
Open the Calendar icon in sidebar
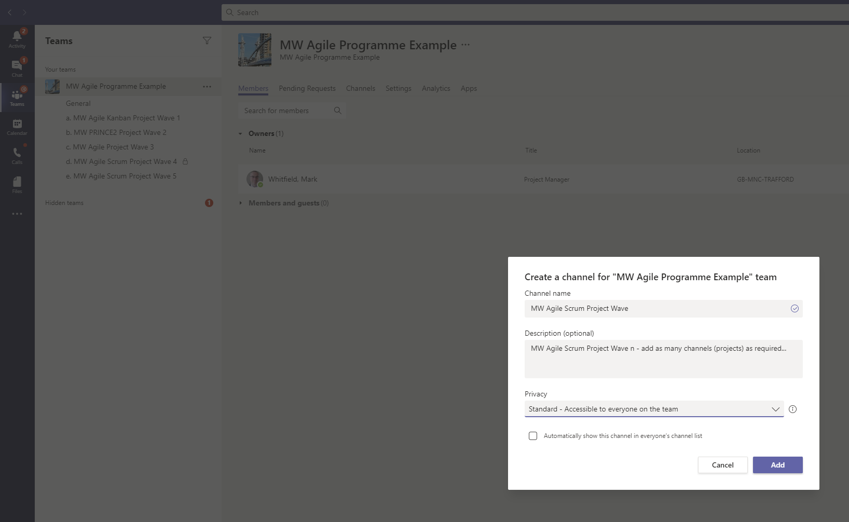point(17,126)
